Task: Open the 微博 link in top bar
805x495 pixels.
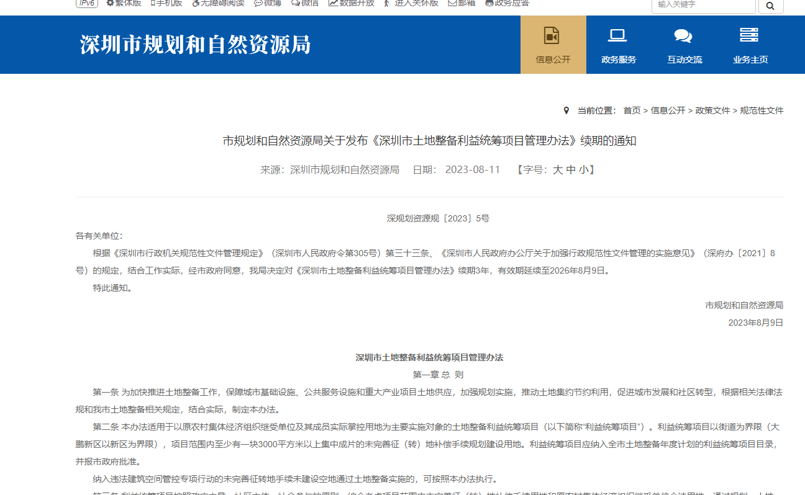Action: [x=268, y=3]
